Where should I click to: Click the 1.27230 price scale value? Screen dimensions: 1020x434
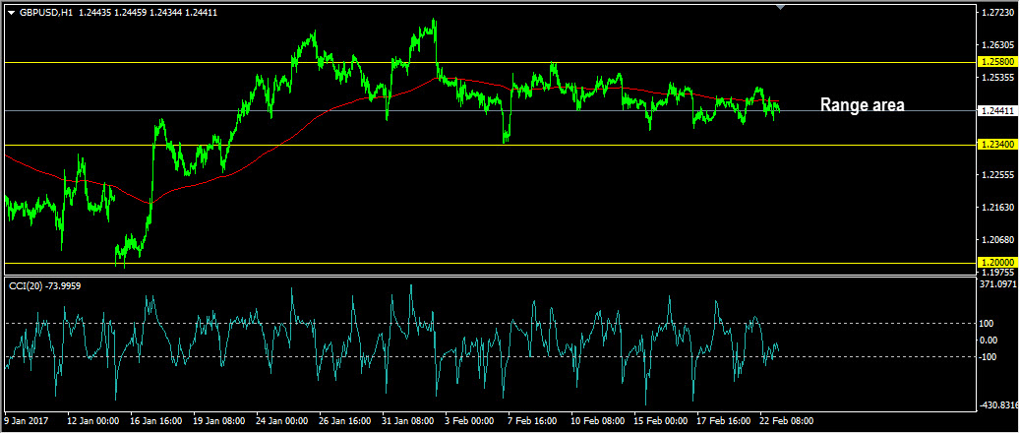pyautogui.click(x=997, y=13)
